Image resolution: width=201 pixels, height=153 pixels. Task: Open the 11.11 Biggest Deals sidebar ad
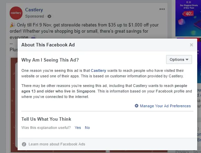(188, 18)
